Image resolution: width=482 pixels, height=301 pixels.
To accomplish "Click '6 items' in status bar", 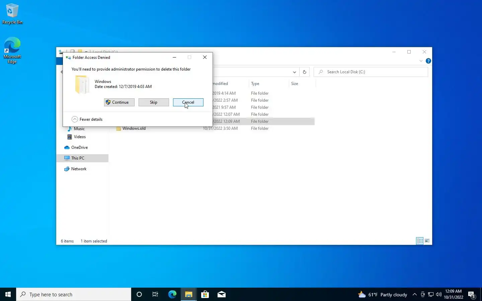I will 67,241.
